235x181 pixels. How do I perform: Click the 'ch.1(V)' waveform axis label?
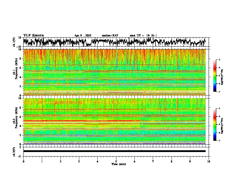[14, 42]
